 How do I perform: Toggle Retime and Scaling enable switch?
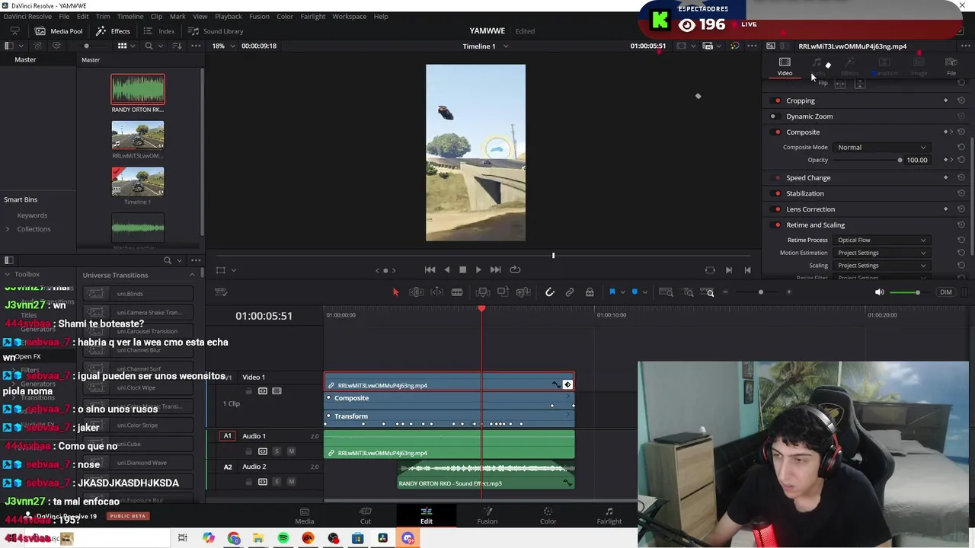pos(777,225)
